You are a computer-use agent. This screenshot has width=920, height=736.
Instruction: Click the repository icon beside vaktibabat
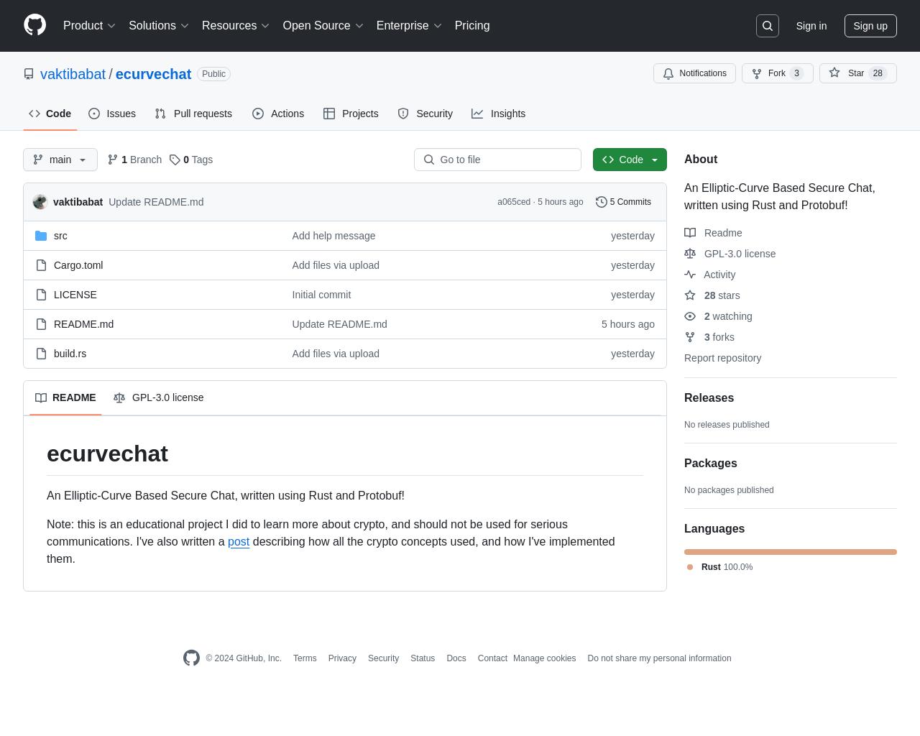pos(29,74)
